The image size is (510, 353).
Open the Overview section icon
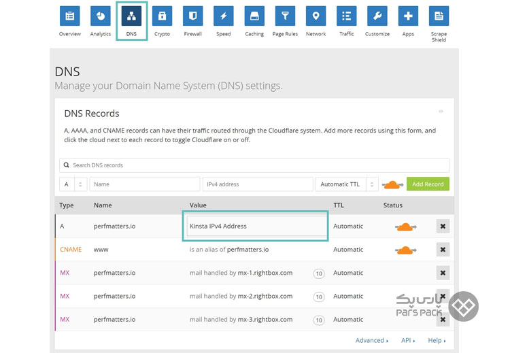(69, 16)
